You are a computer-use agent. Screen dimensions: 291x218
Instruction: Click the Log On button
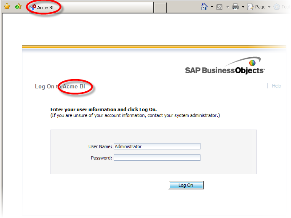point(186,185)
